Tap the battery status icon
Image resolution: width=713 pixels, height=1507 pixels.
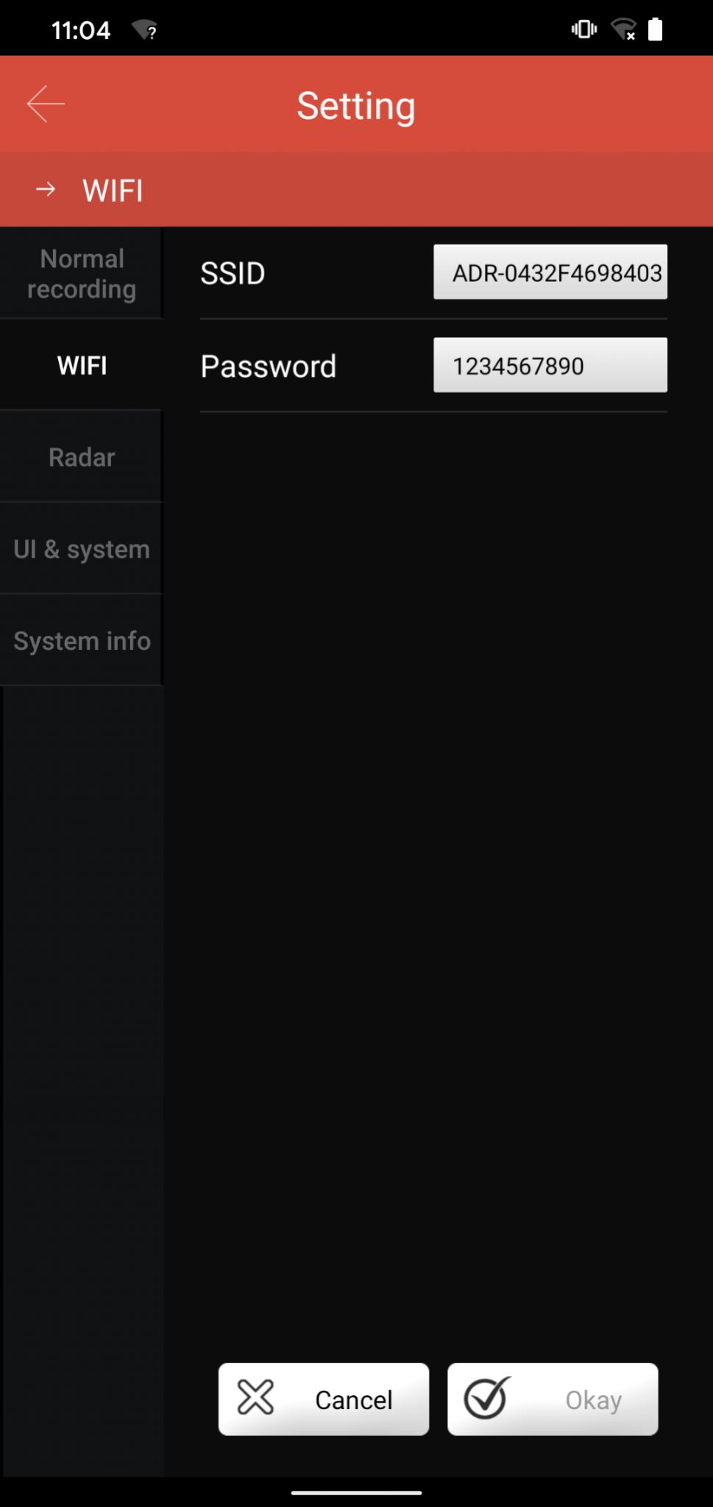point(655,29)
